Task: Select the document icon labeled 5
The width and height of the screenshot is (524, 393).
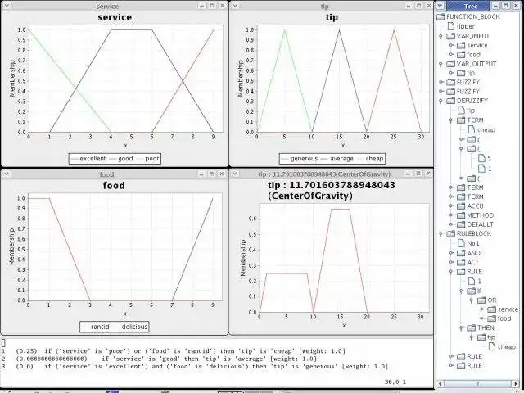Action: click(x=481, y=158)
